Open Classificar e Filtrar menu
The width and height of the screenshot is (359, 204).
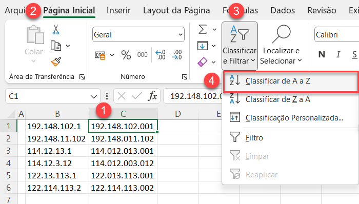click(240, 46)
